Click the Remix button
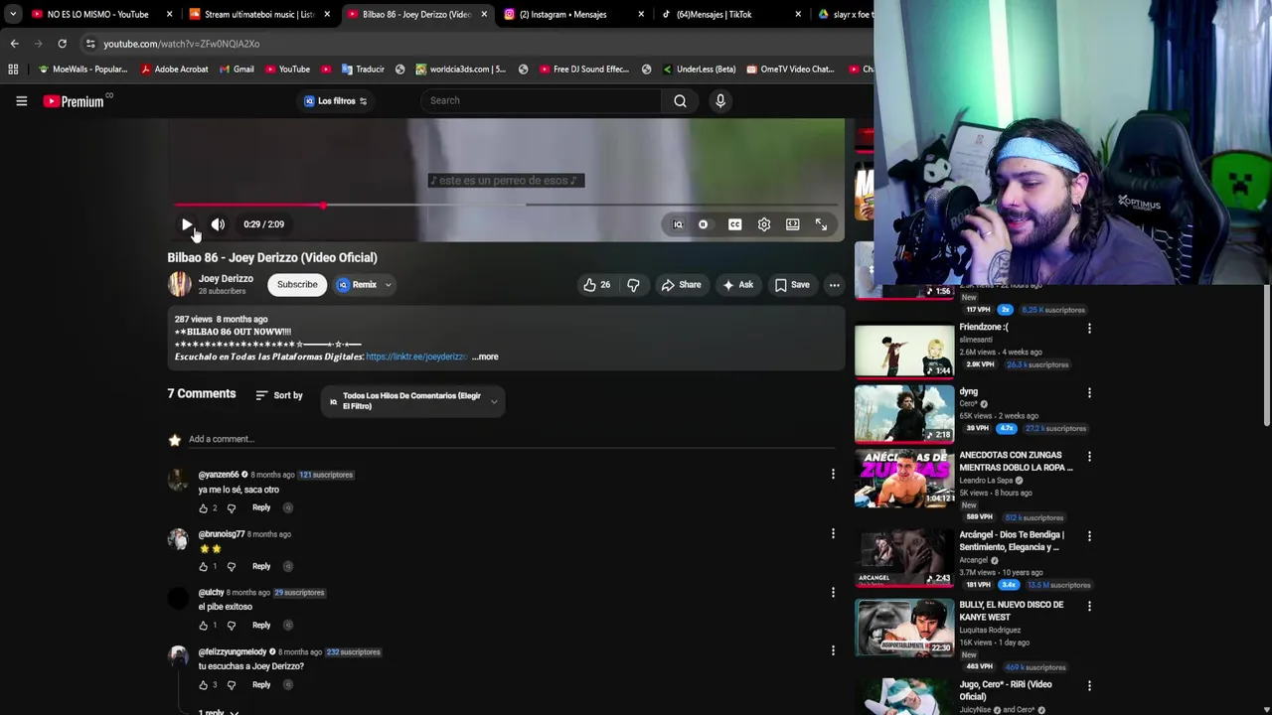The height and width of the screenshot is (715, 1272). pos(358,285)
